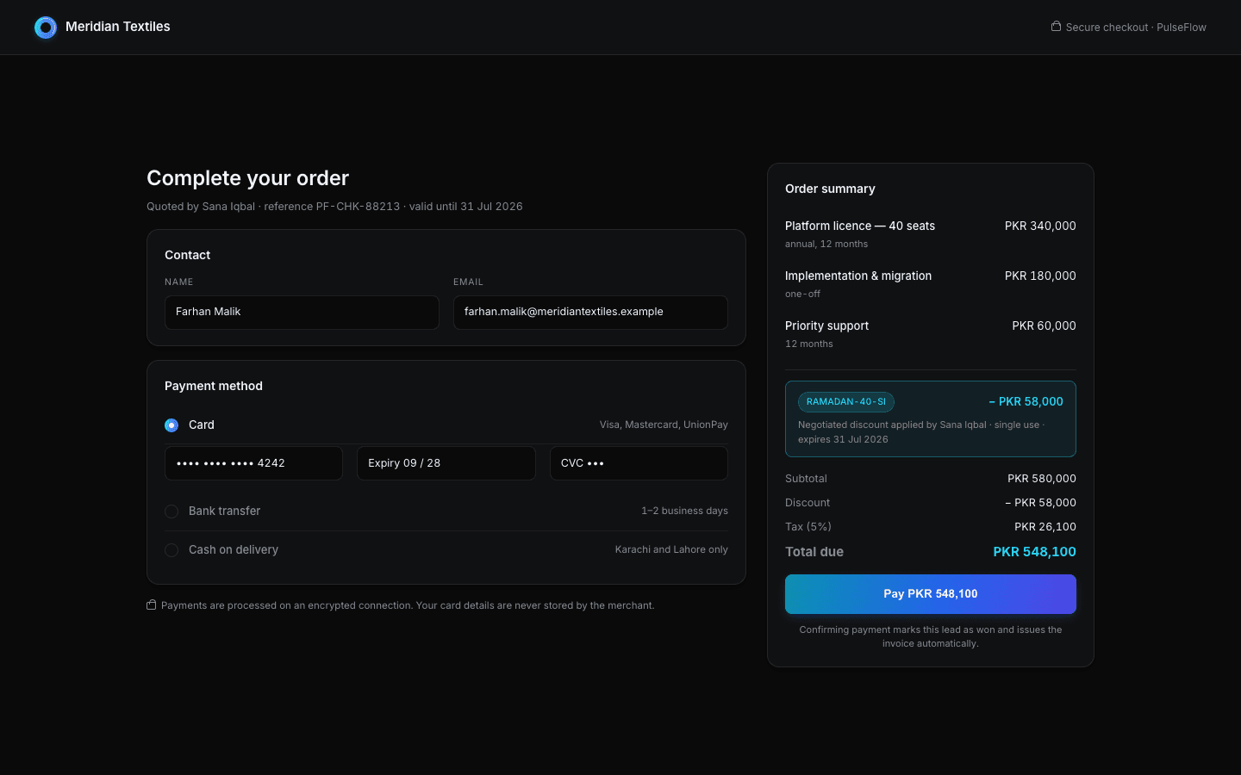
Task: Click the Name field with Farhan Malik
Action: pos(302,313)
